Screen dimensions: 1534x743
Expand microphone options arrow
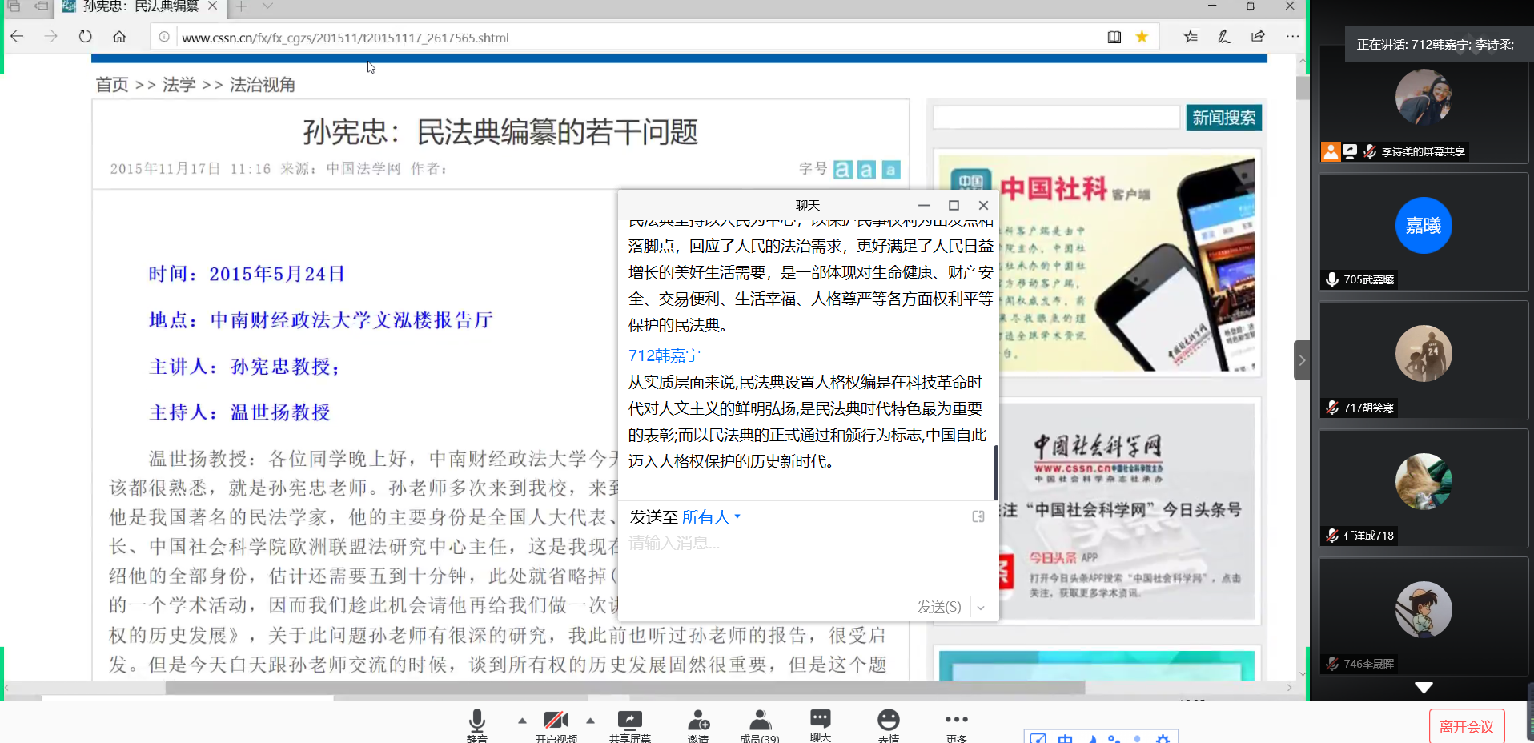point(522,721)
